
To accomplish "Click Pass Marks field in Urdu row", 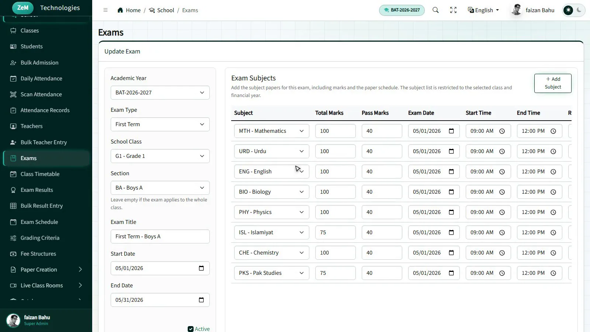I will (x=382, y=151).
